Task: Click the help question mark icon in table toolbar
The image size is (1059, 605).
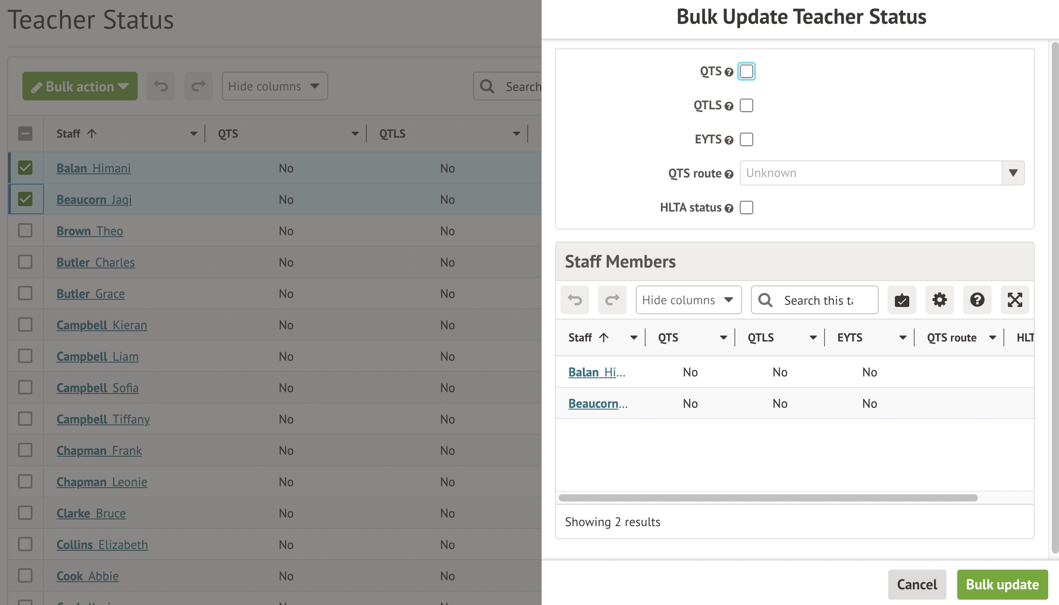Action: click(x=977, y=300)
